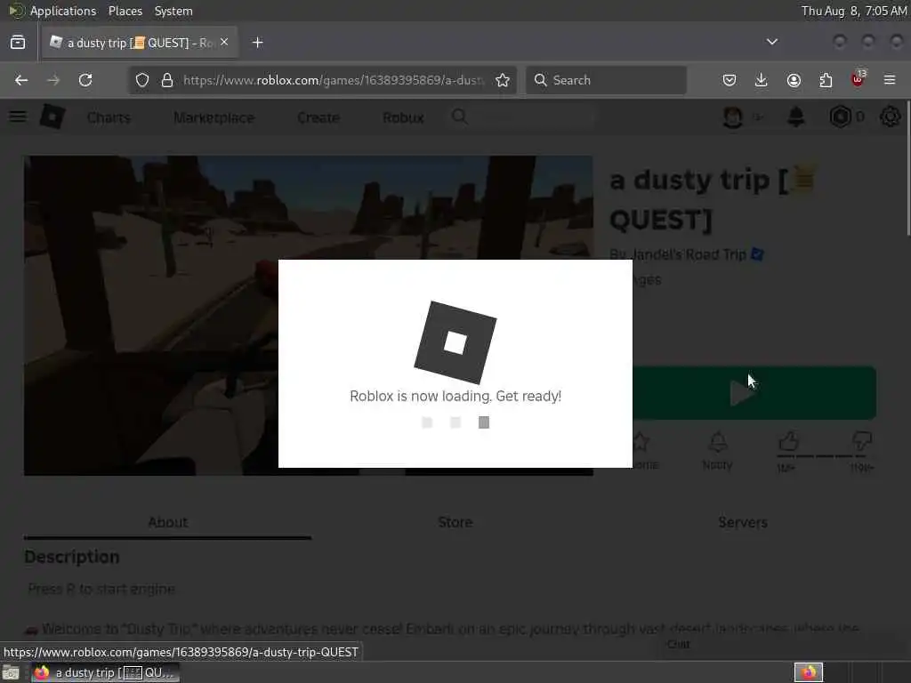Open Charts in Roblox navigation
Screen dimensions: 911x683
pos(109,118)
